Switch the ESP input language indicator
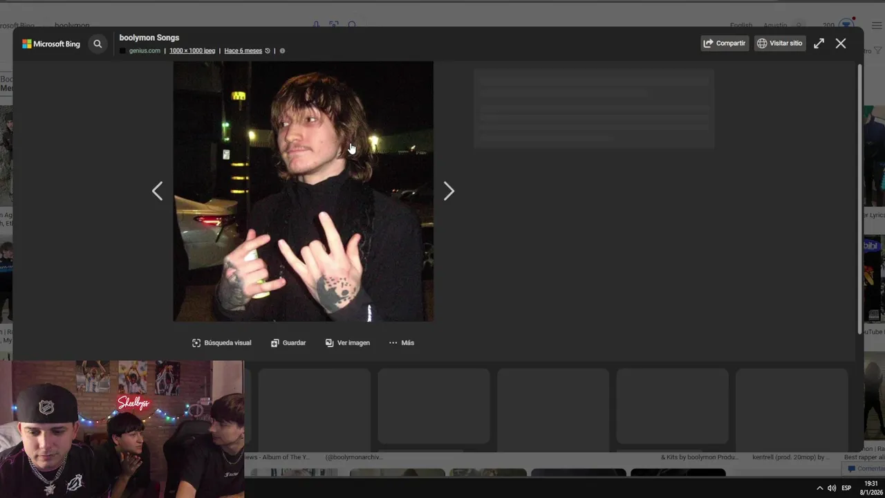The height and width of the screenshot is (498, 885). (x=846, y=488)
